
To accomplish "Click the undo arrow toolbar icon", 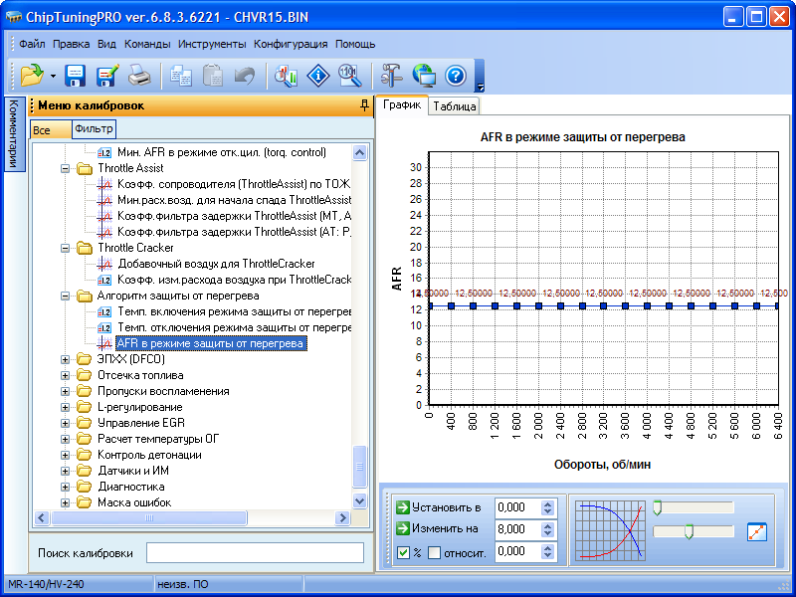I will (244, 76).
